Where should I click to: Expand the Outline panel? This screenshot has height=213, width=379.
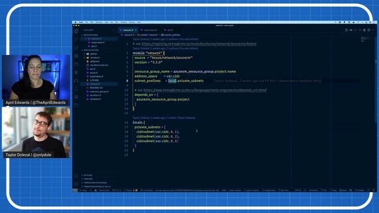point(88,175)
